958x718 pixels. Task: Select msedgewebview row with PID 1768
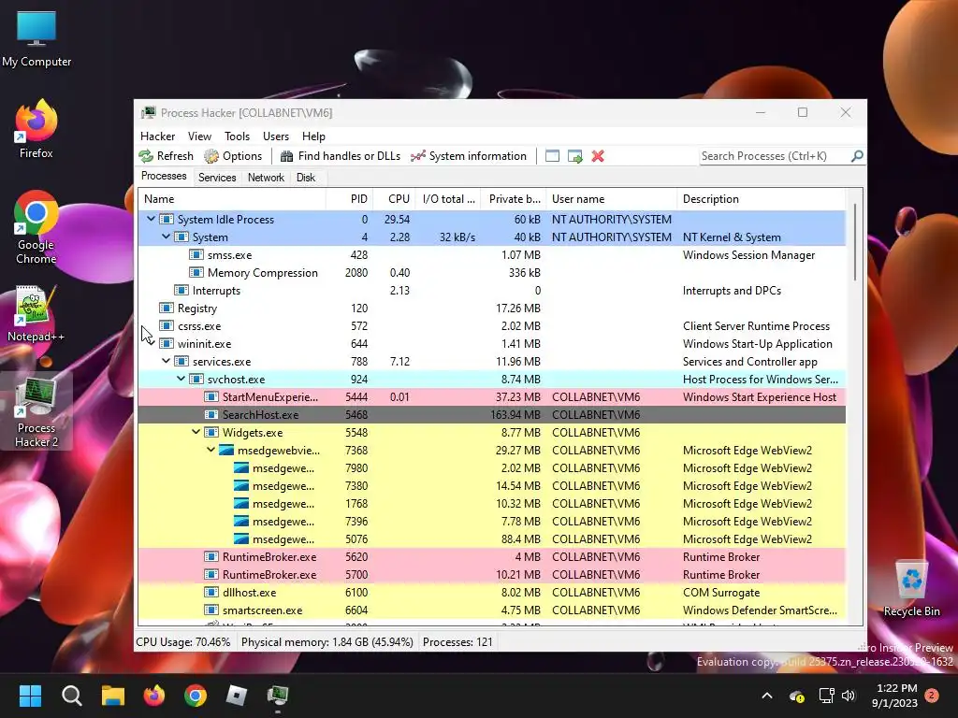(492, 504)
